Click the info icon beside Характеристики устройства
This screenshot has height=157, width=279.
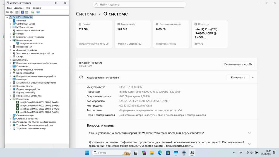(x=81, y=77)
